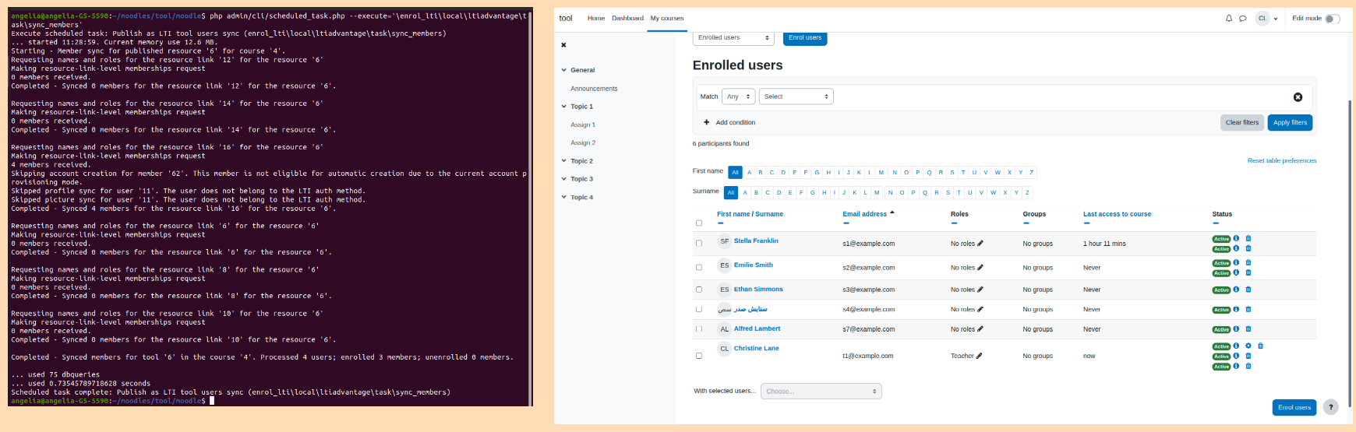The width and height of the screenshot is (1356, 432).
Task: Hide the Last access column
Action: (1086, 223)
